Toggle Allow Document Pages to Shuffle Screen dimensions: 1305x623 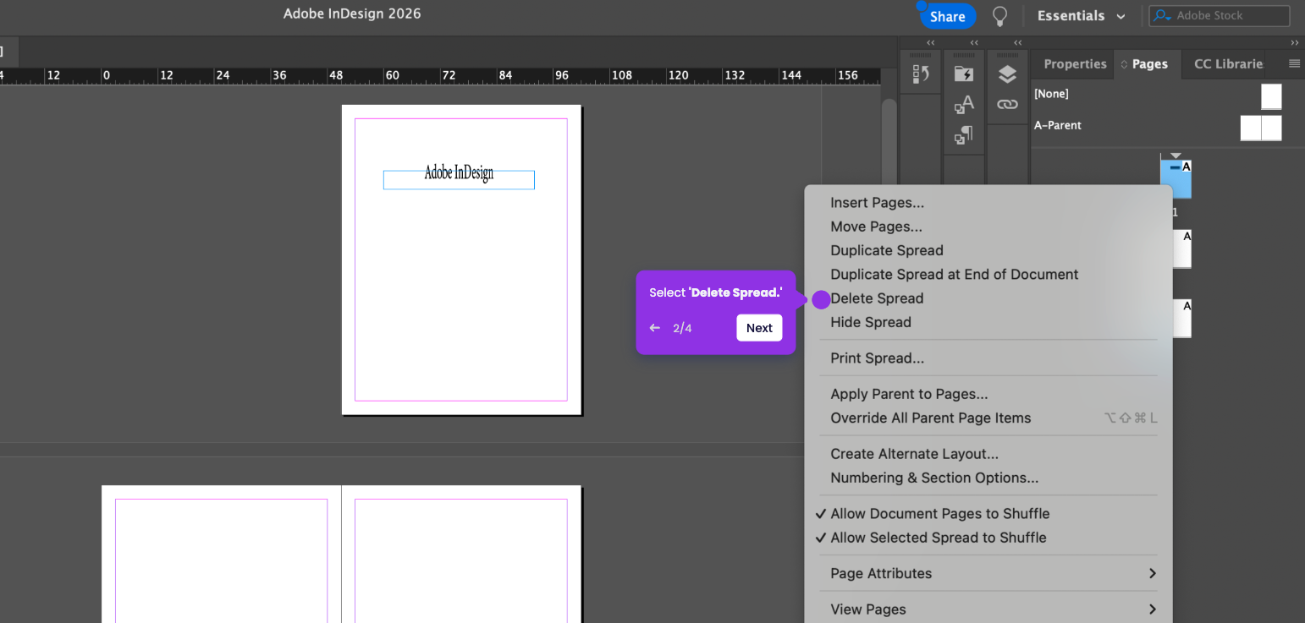(988, 514)
